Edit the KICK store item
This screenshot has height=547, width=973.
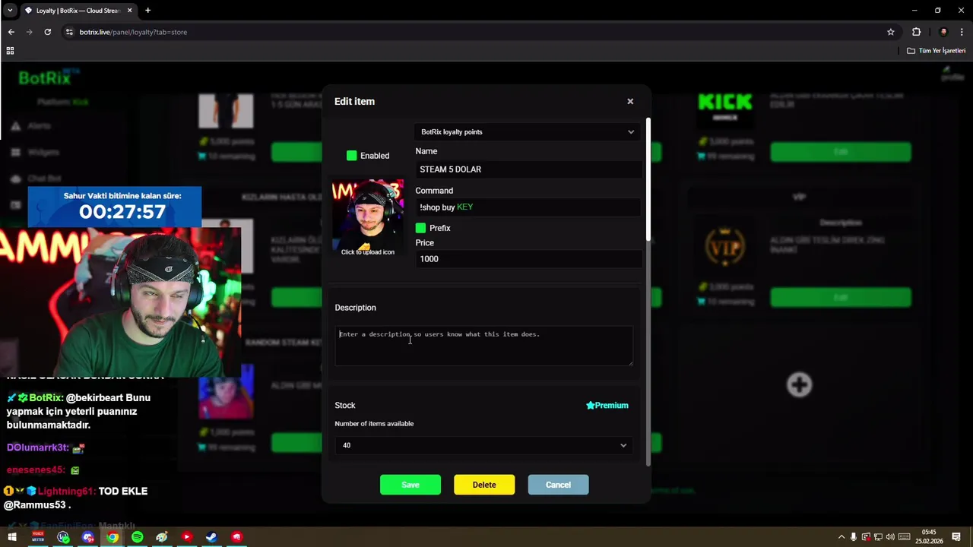(840, 152)
